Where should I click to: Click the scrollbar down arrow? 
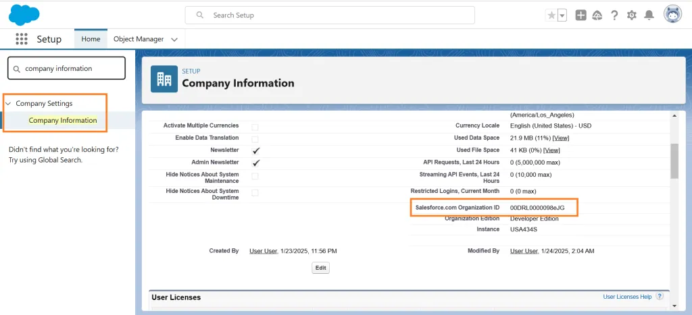point(674,306)
